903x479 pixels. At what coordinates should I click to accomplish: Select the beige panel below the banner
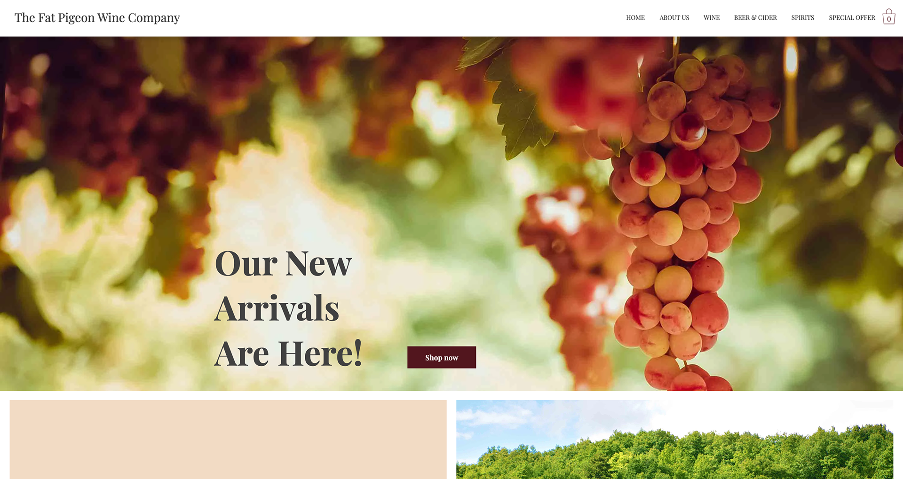pyautogui.click(x=228, y=440)
